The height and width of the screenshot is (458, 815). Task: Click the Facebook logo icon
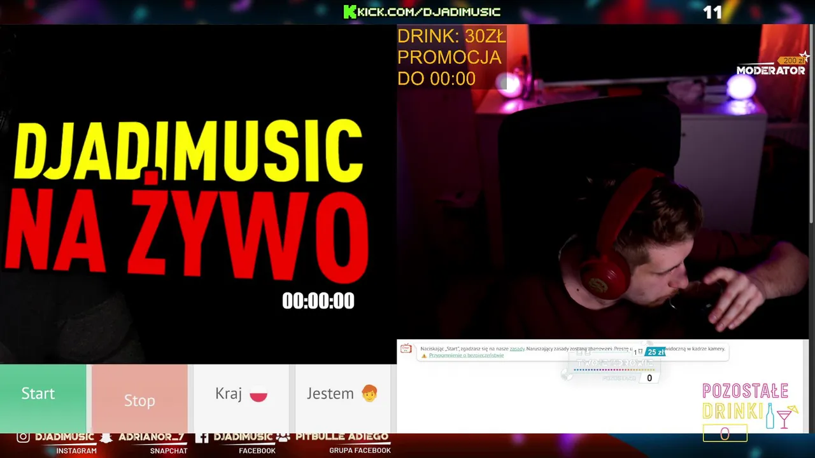pyautogui.click(x=202, y=437)
